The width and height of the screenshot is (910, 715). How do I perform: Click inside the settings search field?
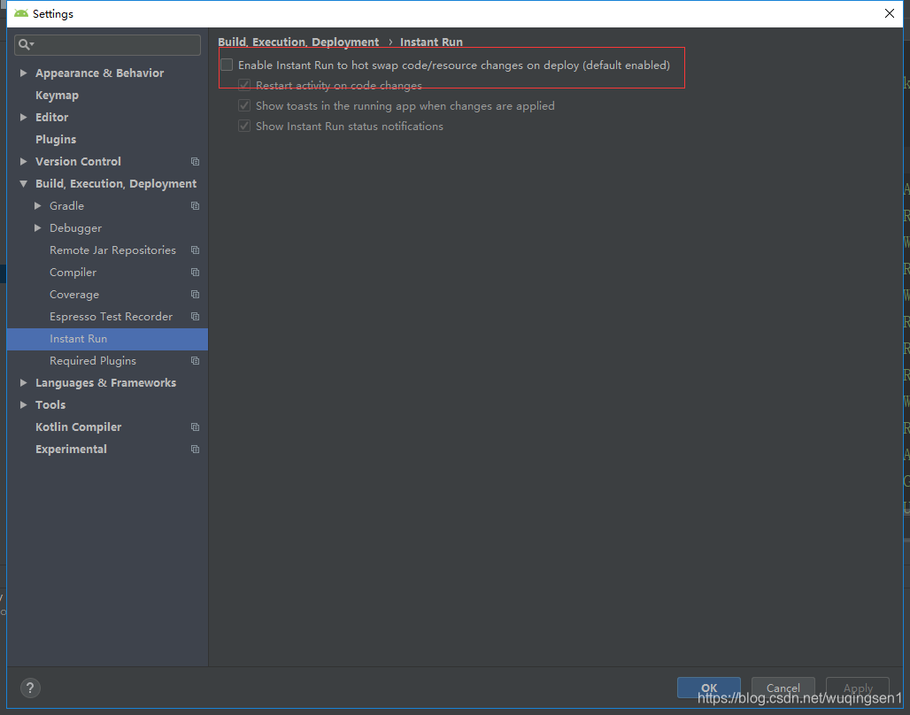tap(106, 44)
